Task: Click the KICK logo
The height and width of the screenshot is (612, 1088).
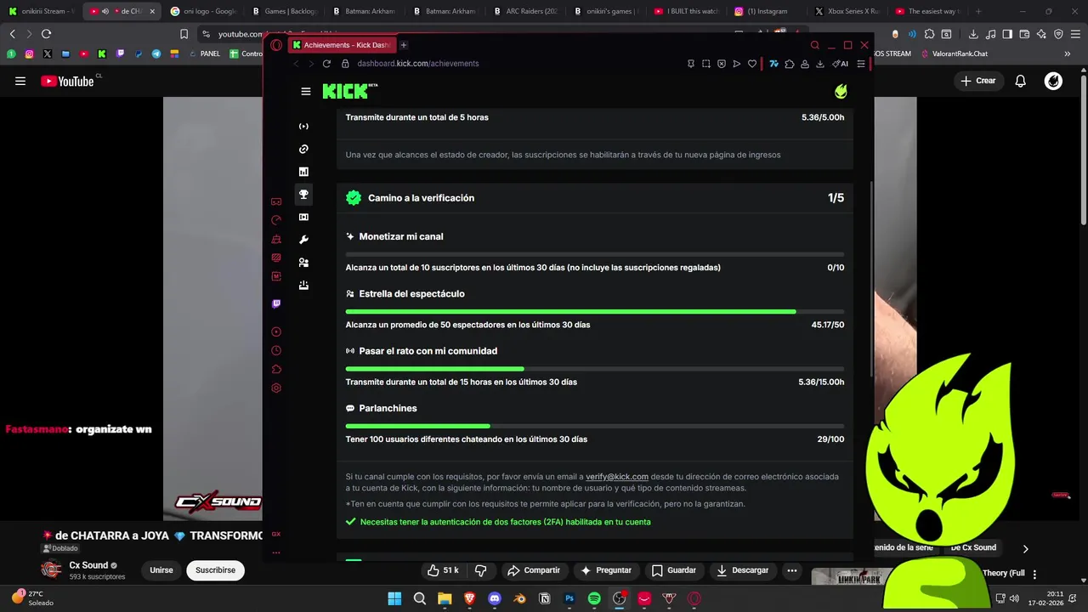Action: (x=348, y=91)
